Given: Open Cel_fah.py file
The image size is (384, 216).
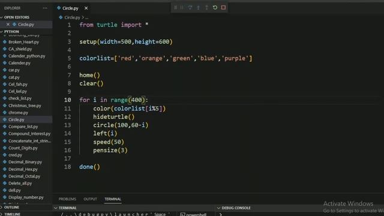Looking at the screenshot, I should pyautogui.click(x=18, y=84).
